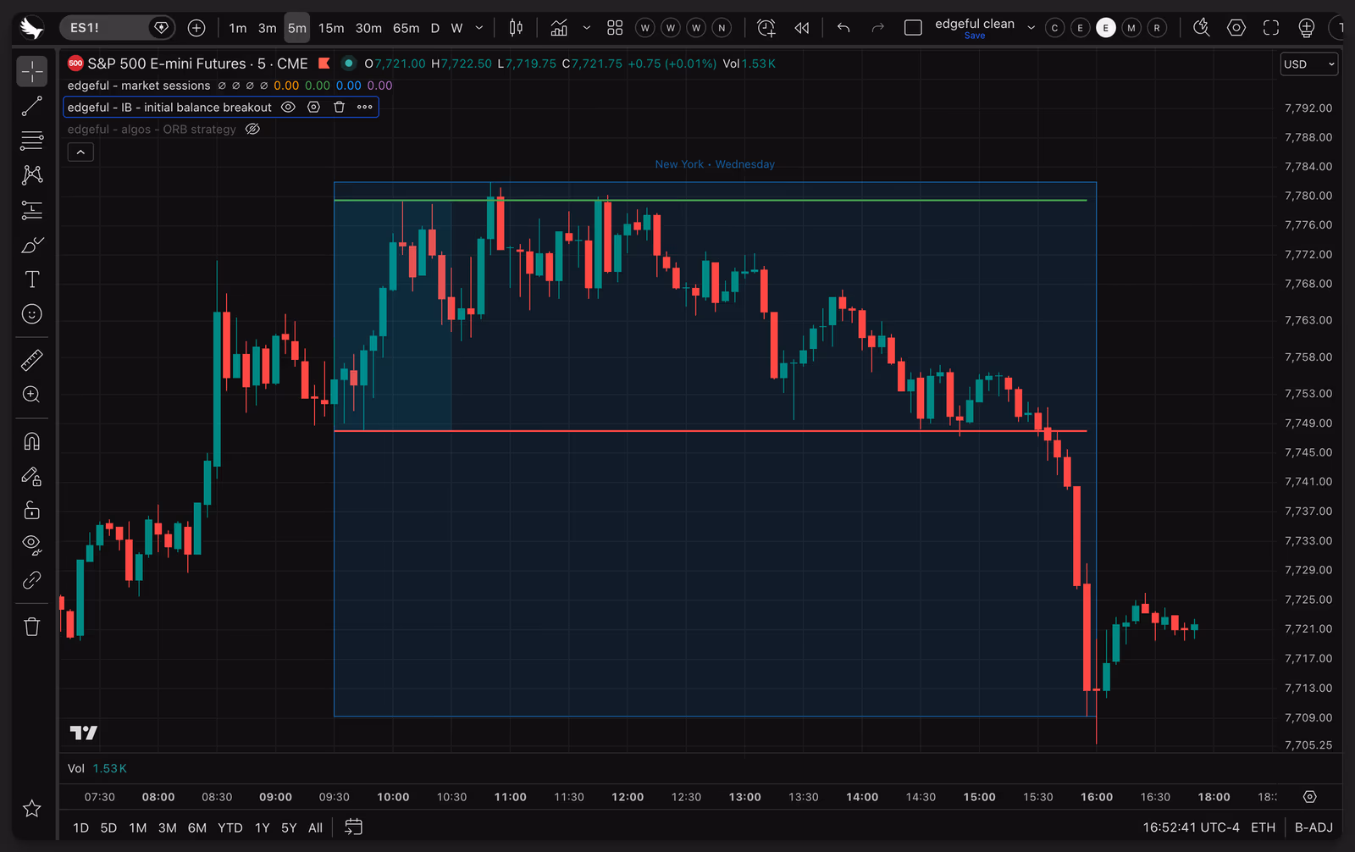The height and width of the screenshot is (852, 1355).
Task: Click the B-ADJ adjustment button
Action: point(1314,827)
